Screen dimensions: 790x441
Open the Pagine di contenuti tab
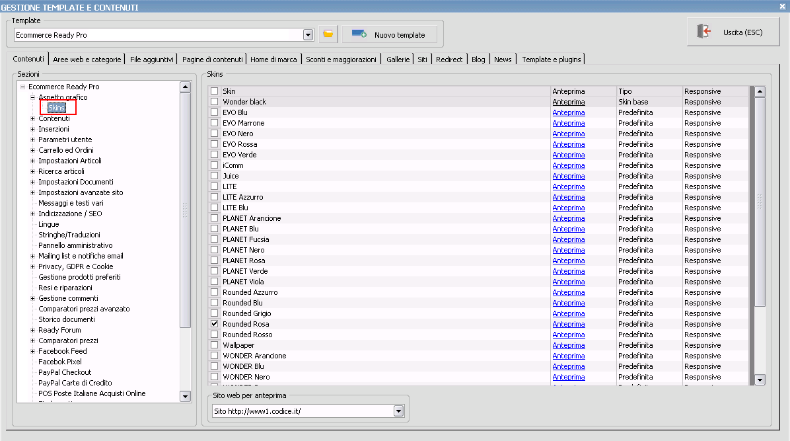pyautogui.click(x=213, y=60)
